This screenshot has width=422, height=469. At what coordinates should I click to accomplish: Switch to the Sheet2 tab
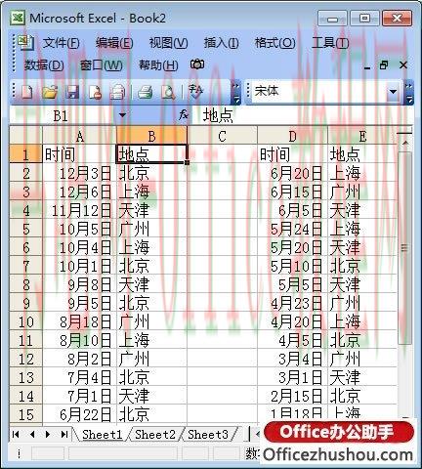click(x=155, y=435)
